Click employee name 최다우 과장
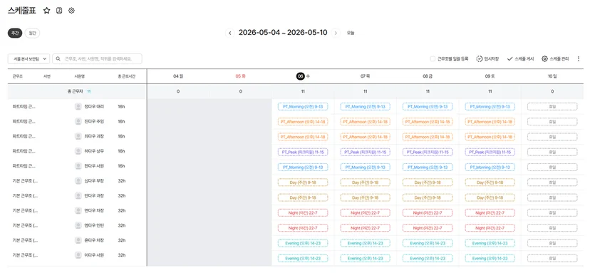The width and height of the screenshot is (590, 273). pyautogui.click(x=95, y=136)
